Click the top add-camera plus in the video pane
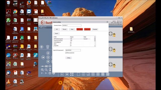Viewport: 161px width, 90px height. pos(111,34)
